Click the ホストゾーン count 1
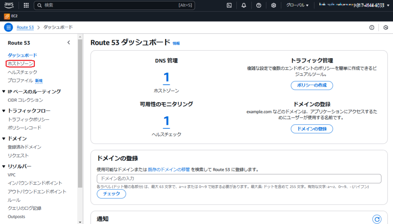 click(167, 77)
